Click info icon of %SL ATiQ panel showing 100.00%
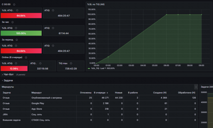The image size is (213, 128). (x=16, y=28)
